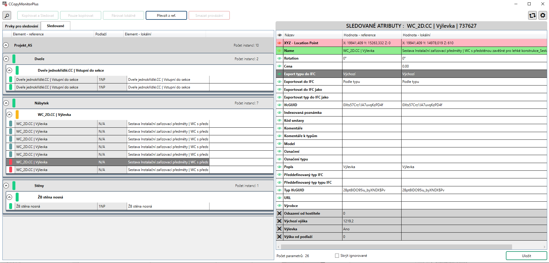Toggle eye for Komentáře attribute
549x263 pixels.
[x=279, y=128]
